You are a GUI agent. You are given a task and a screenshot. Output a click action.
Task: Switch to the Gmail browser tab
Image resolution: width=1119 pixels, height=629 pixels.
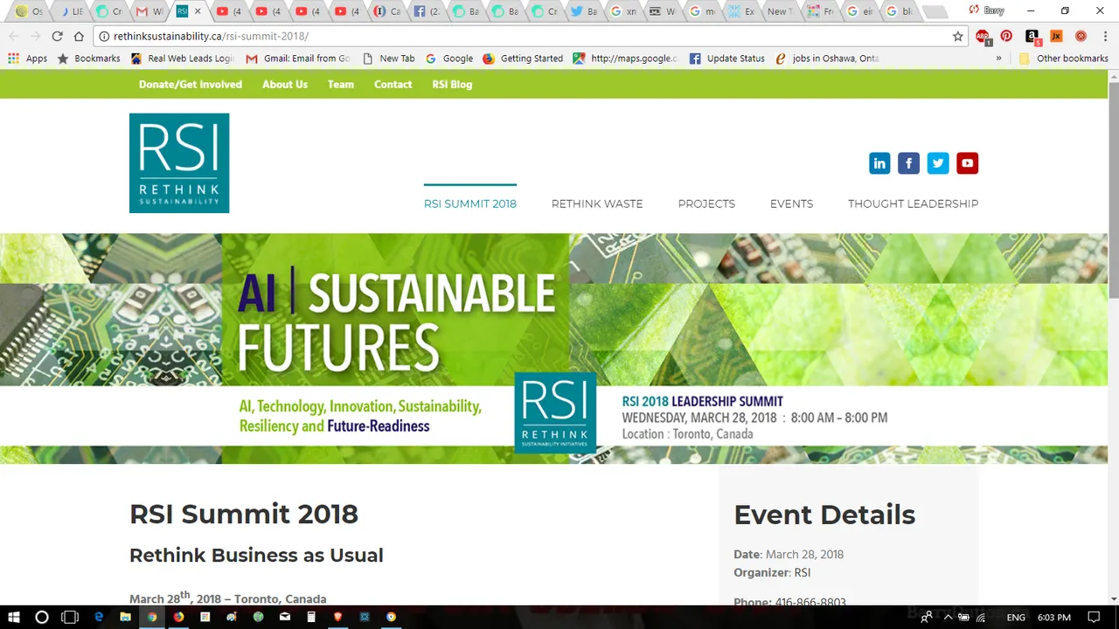(148, 11)
